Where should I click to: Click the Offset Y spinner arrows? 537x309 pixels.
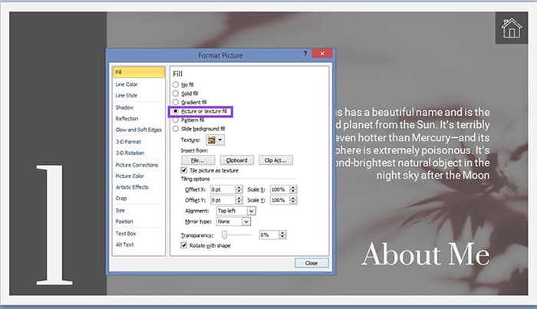point(239,200)
